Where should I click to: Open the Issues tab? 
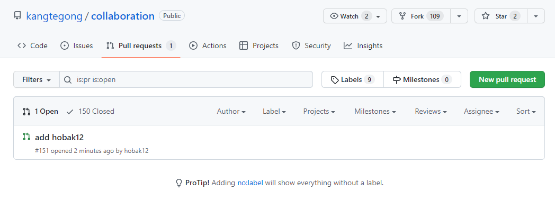point(76,46)
